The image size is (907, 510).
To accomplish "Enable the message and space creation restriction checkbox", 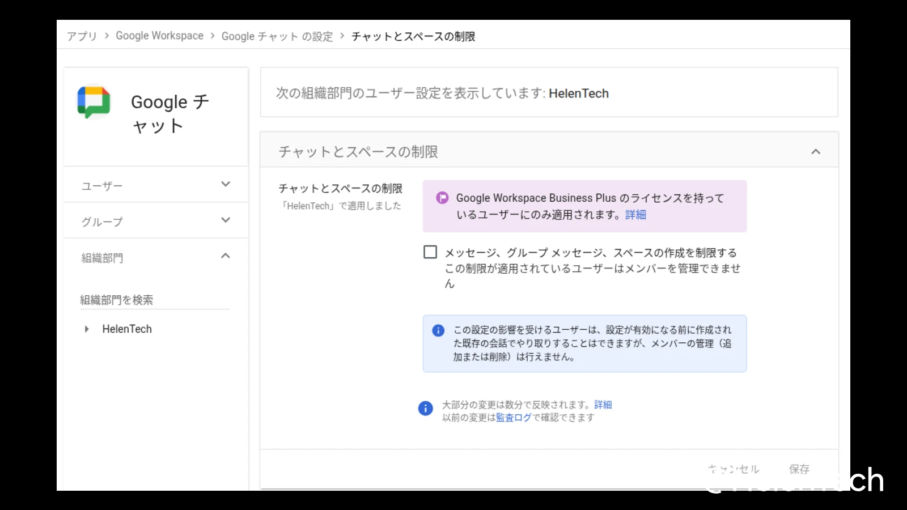I will [430, 252].
